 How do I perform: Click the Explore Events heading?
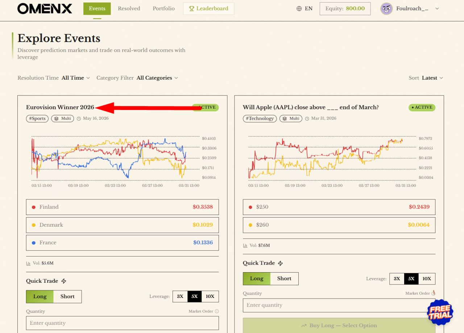coord(59,38)
